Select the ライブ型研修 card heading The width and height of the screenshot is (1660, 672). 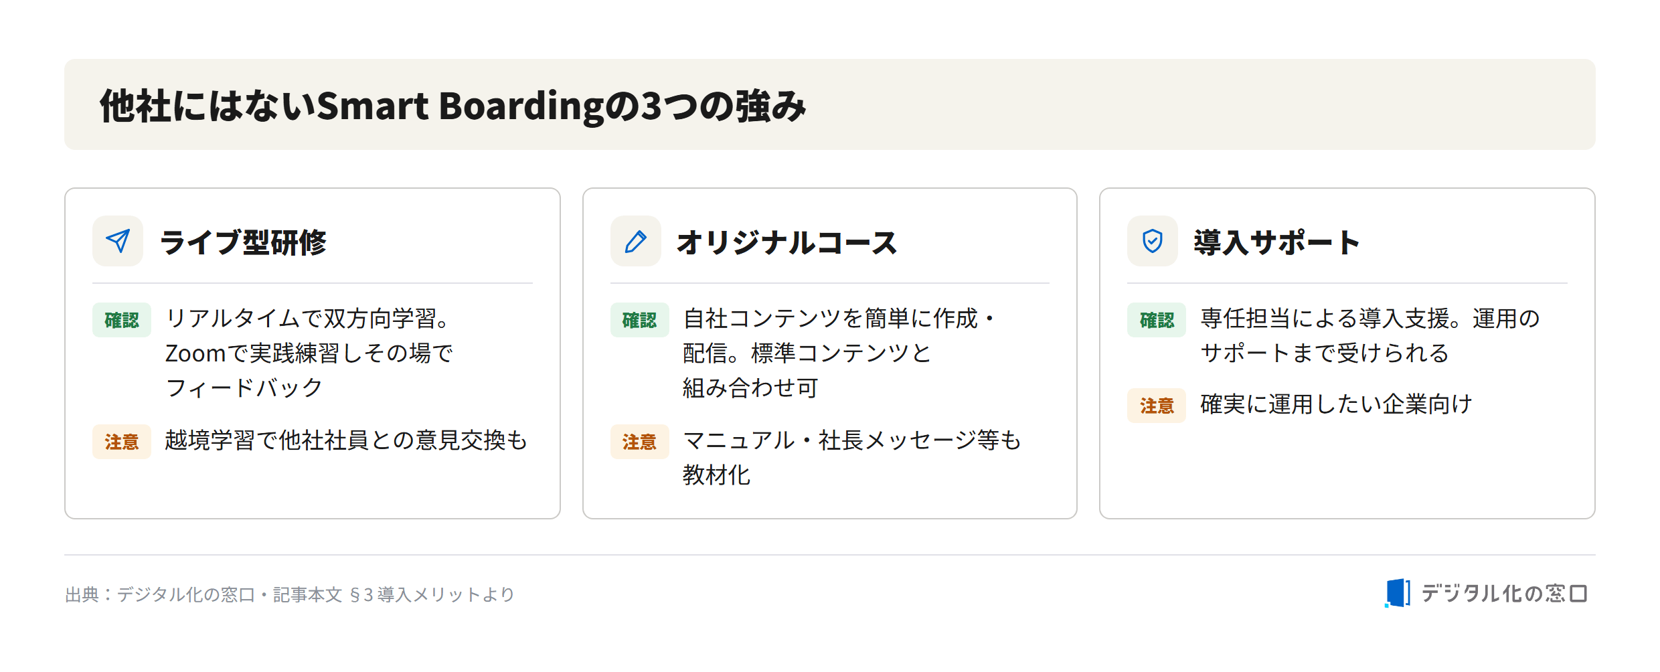pos(243,242)
